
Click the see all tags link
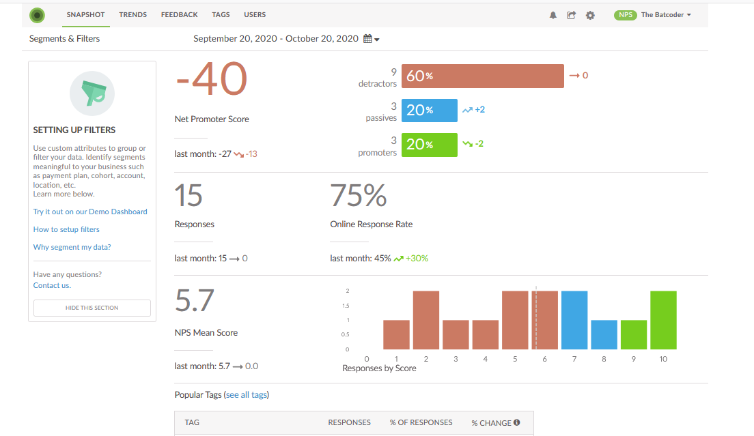click(x=248, y=394)
